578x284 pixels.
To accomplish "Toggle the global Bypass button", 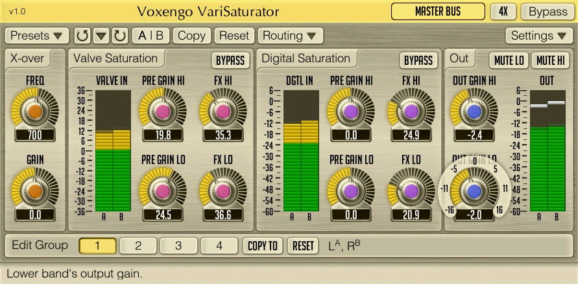I will pyautogui.click(x=548, y=12).
